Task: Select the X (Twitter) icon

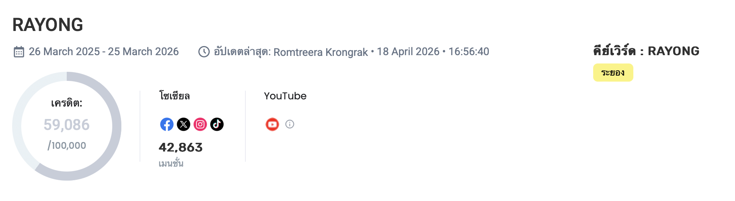Action: [184, 124]
